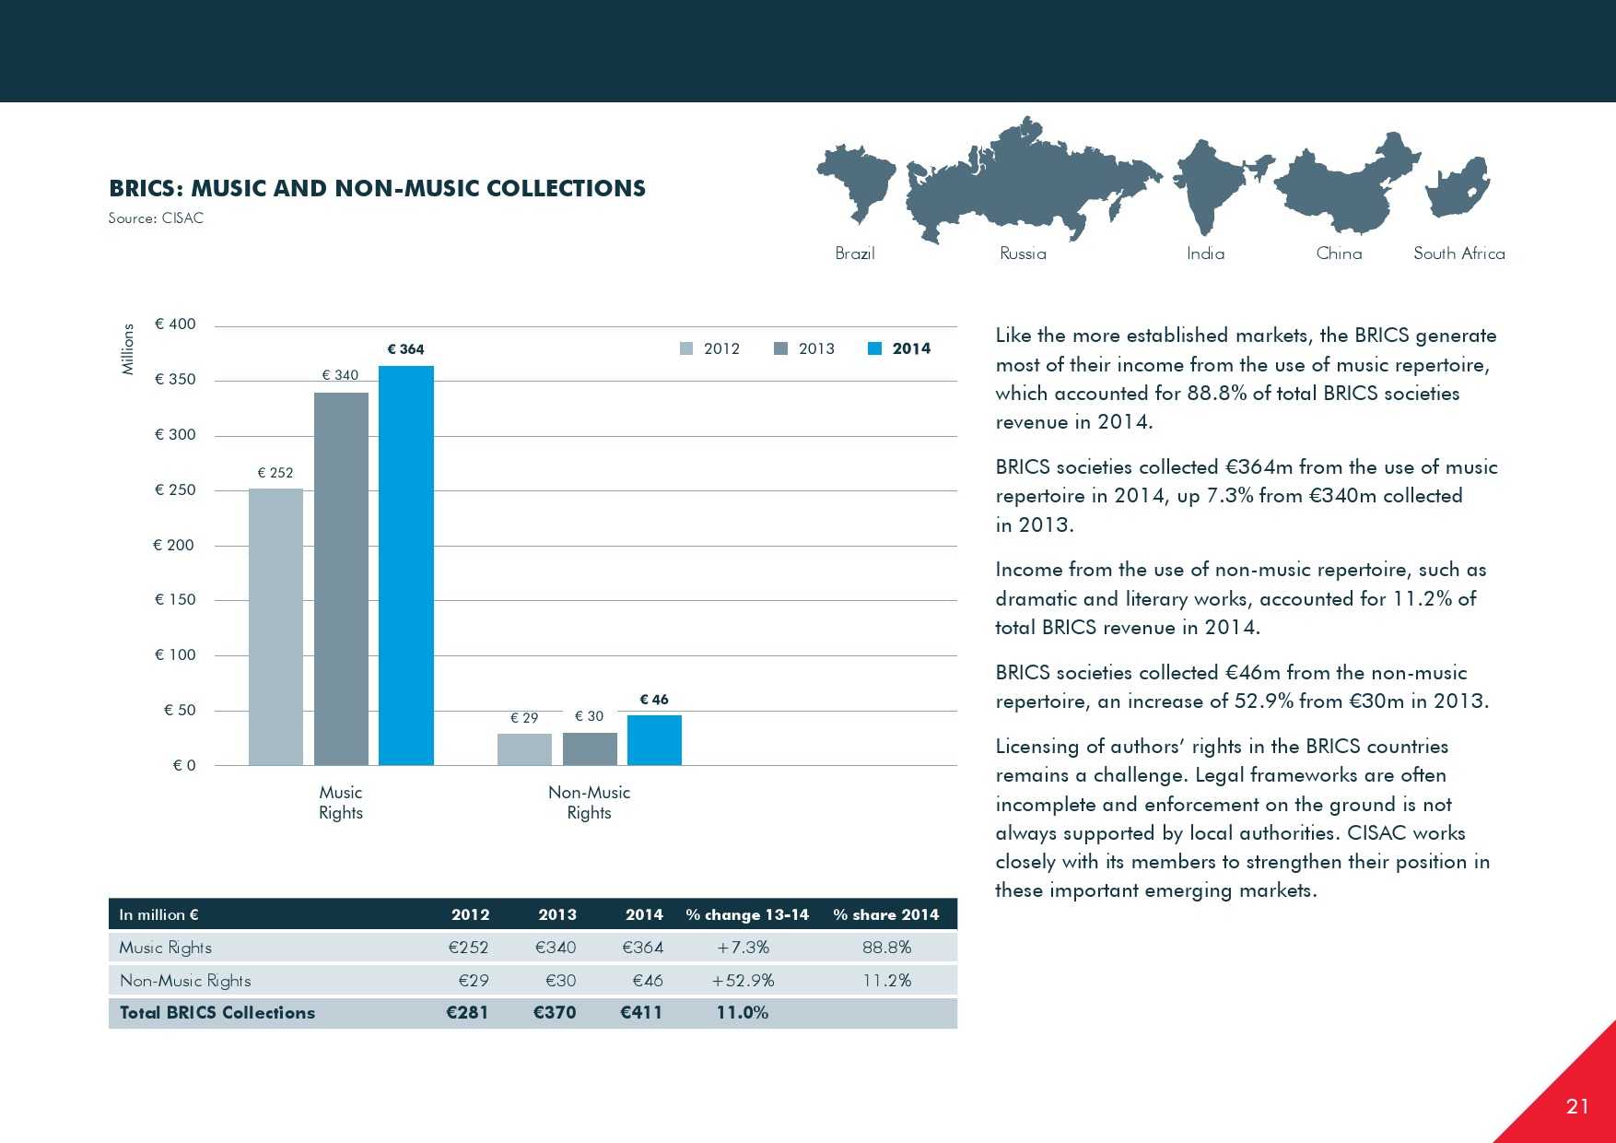Viewport: 1616px width, 1143px height.
Task: Click the 2012 legend color square
Action: click(x=686, y=348)
